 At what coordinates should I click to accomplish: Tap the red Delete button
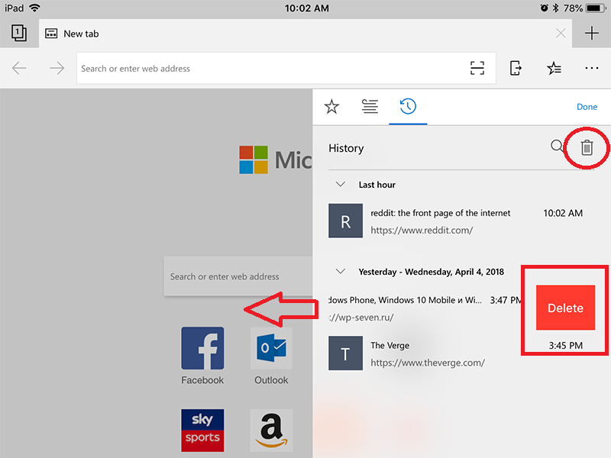pyautogui.click(x=565, y=308)
